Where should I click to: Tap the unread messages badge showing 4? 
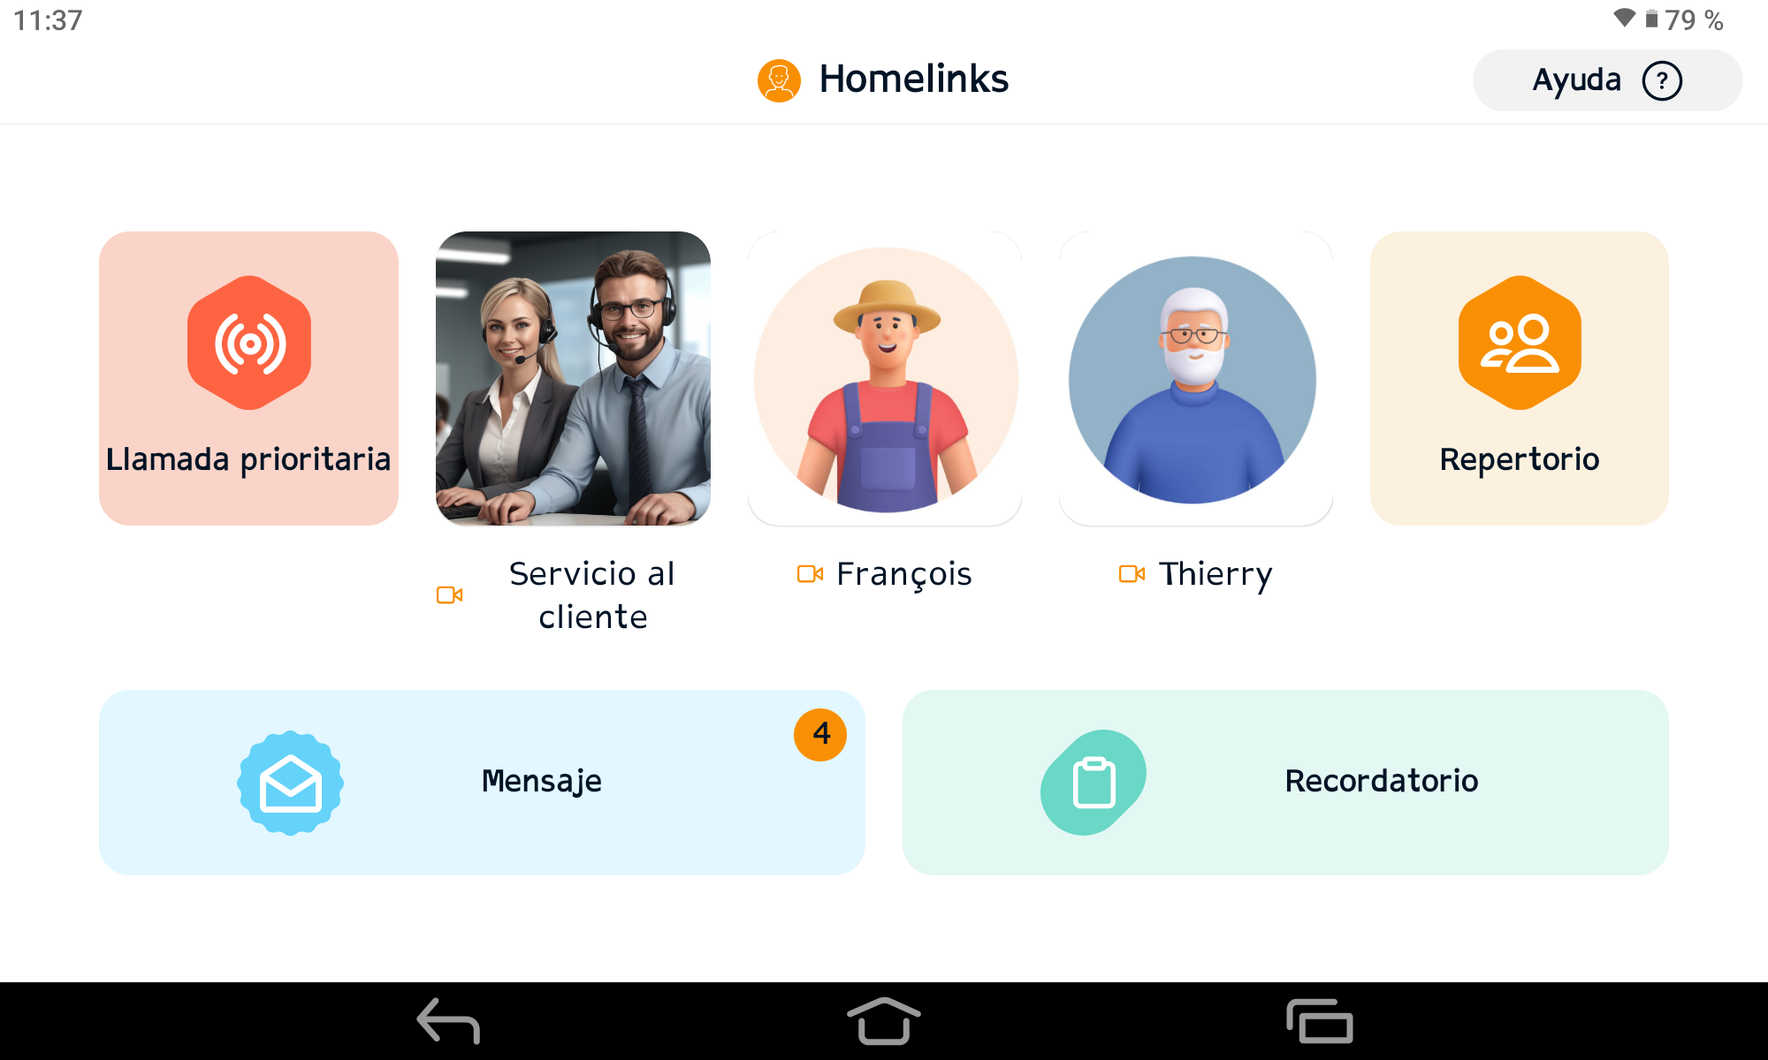click(x=820, y=734)
